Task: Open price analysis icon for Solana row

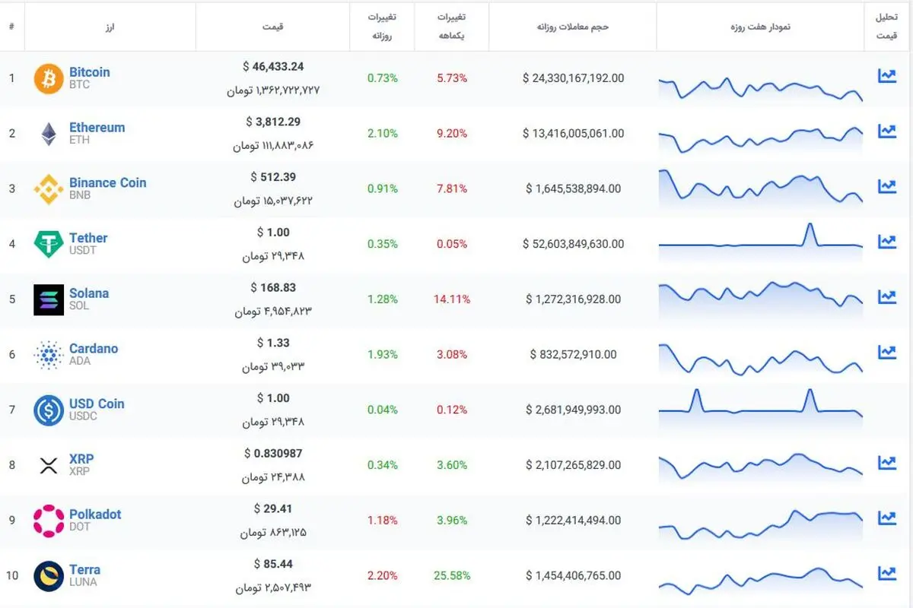Action: pos(886,296)
